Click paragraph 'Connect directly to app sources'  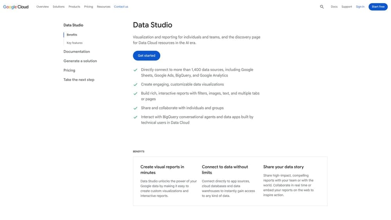tap(228, 188)
